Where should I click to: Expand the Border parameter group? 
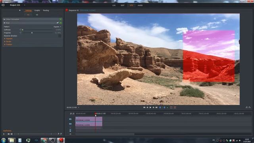(5, 42)
